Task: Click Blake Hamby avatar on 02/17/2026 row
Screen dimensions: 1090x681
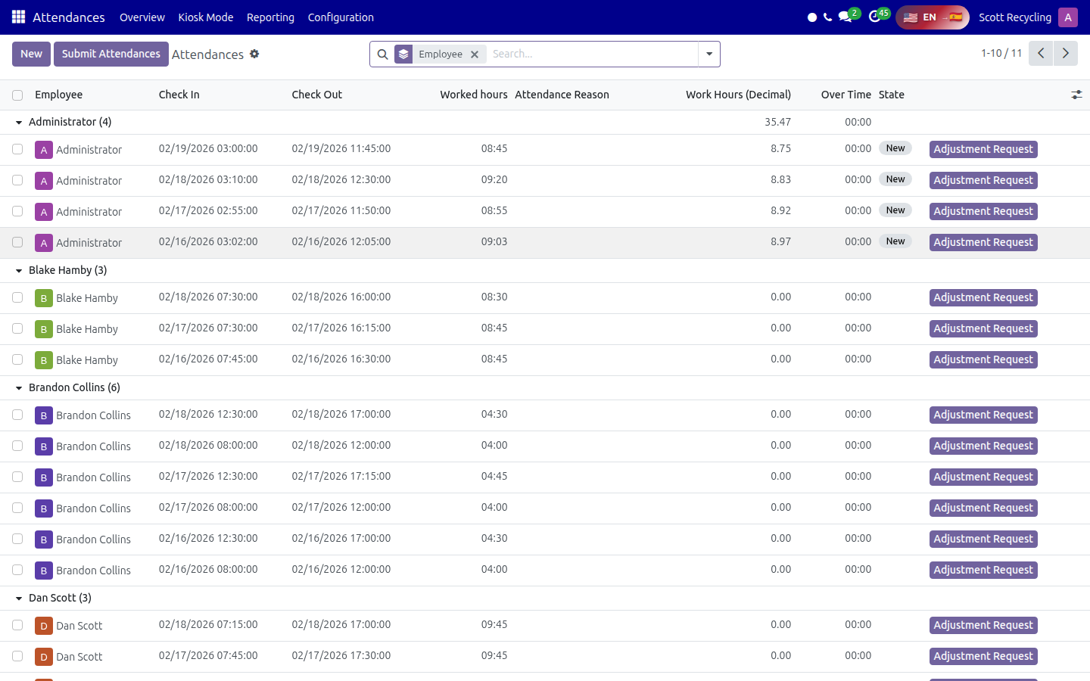Action: pyautogui.click(x=44, y=329)
